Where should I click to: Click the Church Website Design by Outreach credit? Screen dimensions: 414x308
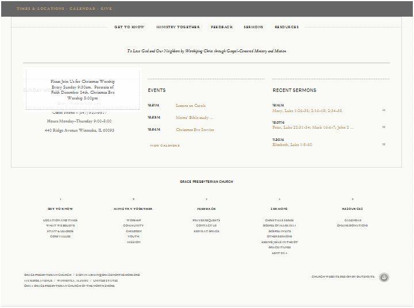pyautogui.click(x=343, y=276)
